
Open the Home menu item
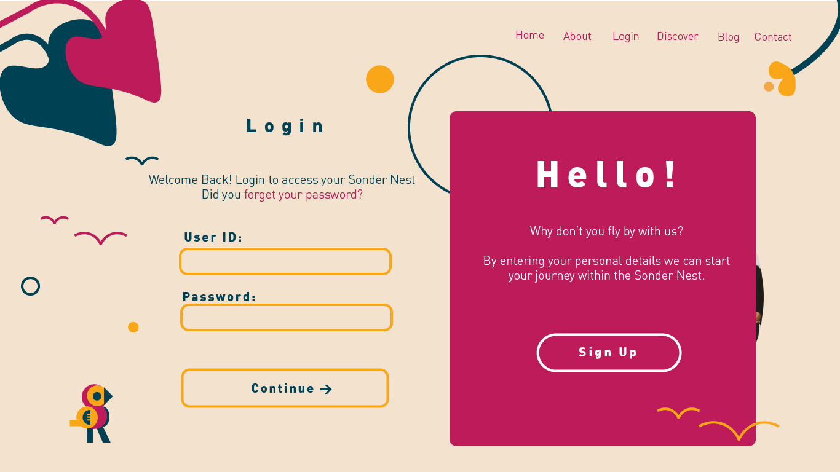pos(529,35)
